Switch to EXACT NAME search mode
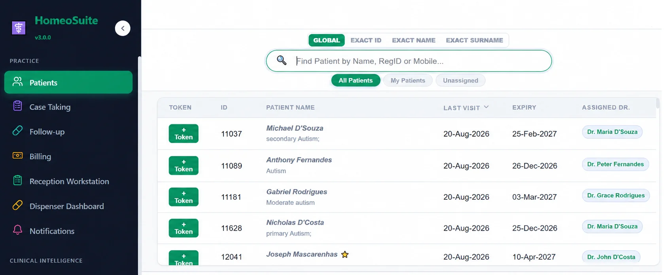This screenshot has height=275, width=664. pos(414,40)
